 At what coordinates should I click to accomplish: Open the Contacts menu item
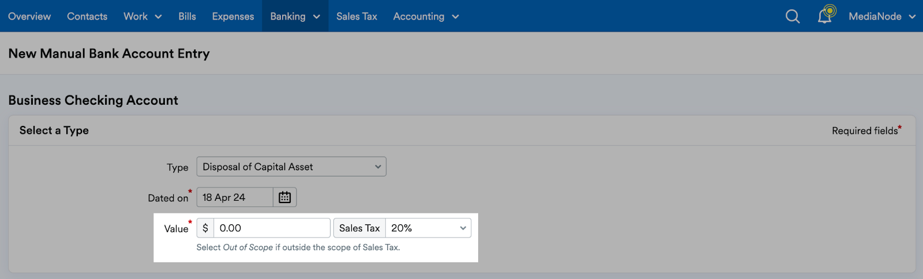click(x=87, y=16)
